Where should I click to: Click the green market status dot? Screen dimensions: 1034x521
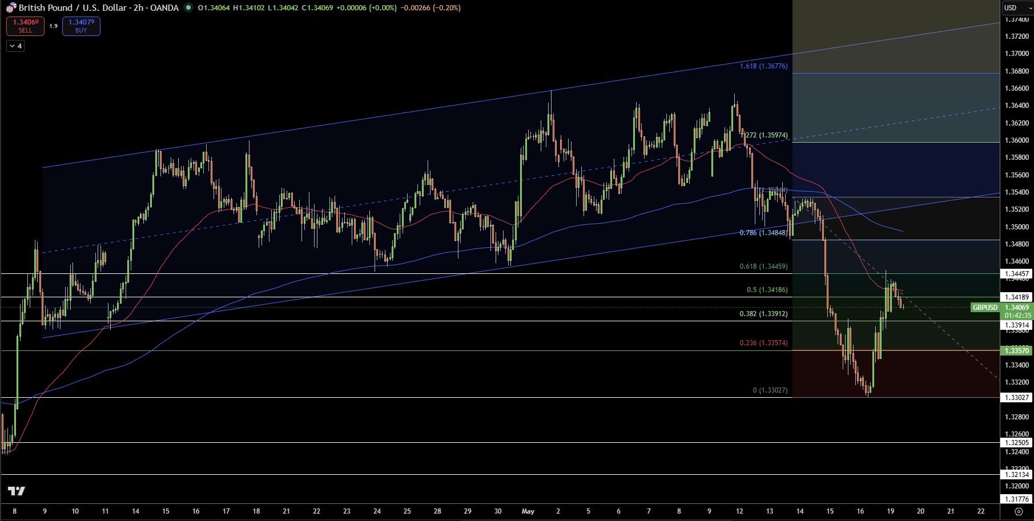[188, 8]
